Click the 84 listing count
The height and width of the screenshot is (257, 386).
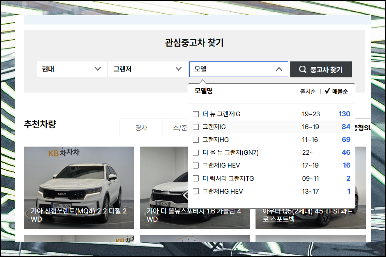(x=346, y=127)
